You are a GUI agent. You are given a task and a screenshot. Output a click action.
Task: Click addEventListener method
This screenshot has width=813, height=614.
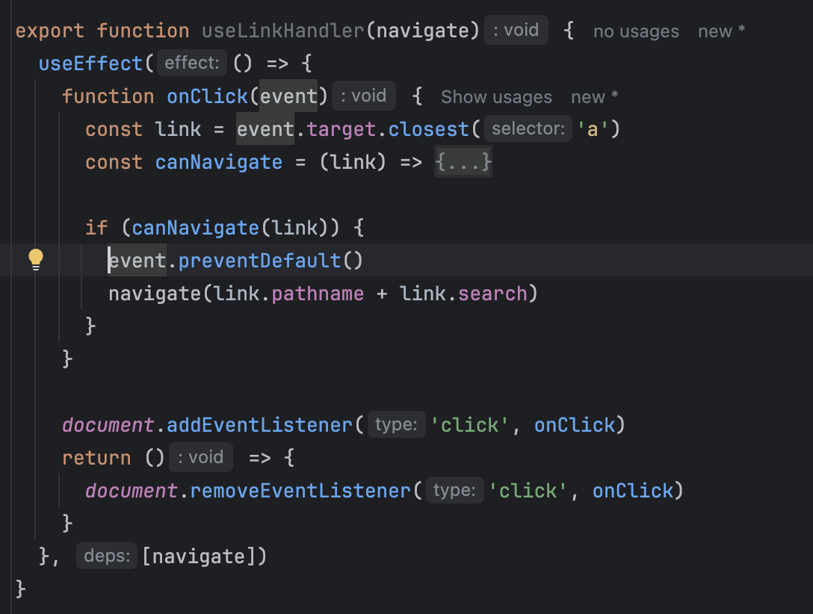tap(259, 426)
